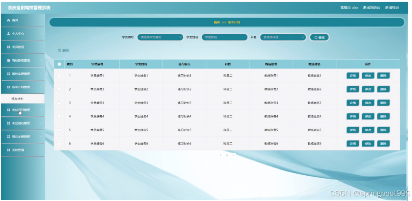This screenshot has width=412, height=201.
Task: Click the grid icon beside 驾校车辆管理
Action: tap(8, 74)
